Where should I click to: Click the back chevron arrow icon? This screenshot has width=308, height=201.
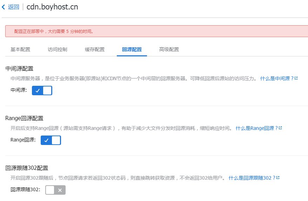point(4,7)
